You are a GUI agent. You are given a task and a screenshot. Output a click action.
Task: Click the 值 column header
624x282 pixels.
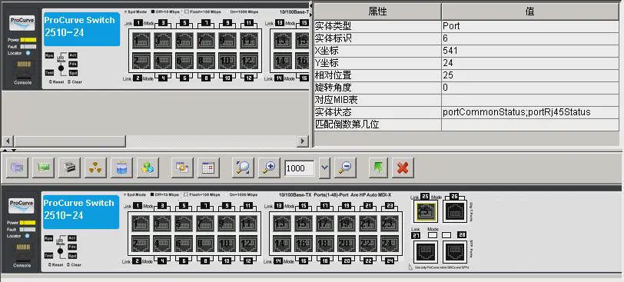529,12
